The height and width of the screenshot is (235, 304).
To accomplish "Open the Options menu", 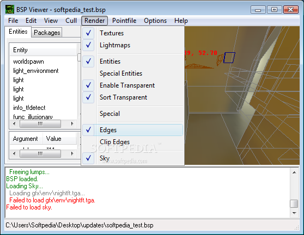I will [155, 21].
